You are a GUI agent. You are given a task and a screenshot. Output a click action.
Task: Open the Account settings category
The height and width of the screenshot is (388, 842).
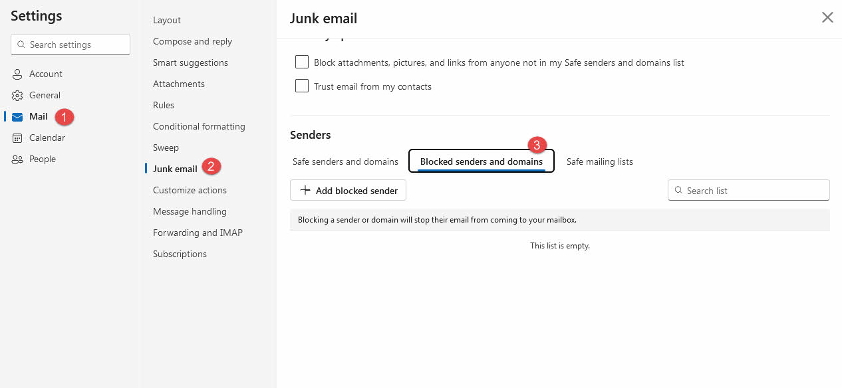45,74
